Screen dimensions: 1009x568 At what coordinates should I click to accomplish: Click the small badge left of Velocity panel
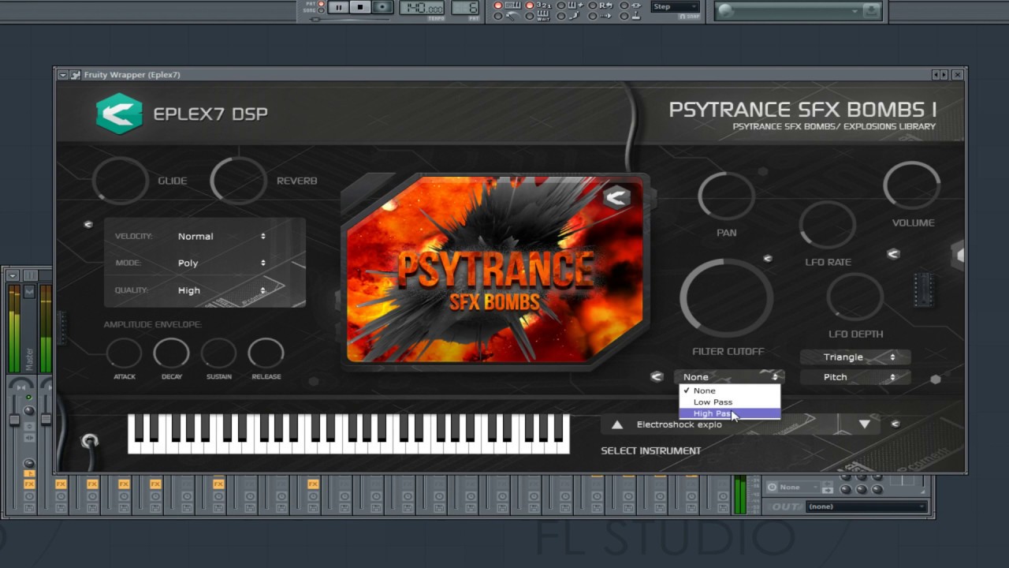coord(88,224)
